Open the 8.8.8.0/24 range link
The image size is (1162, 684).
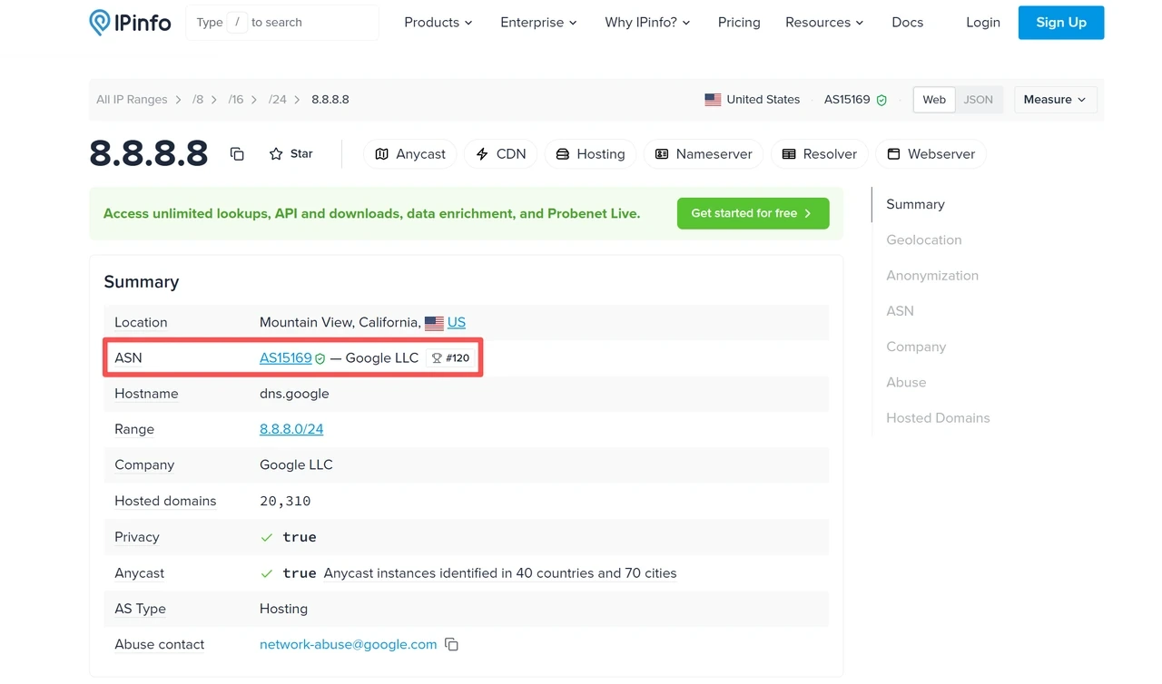[291, 429]
